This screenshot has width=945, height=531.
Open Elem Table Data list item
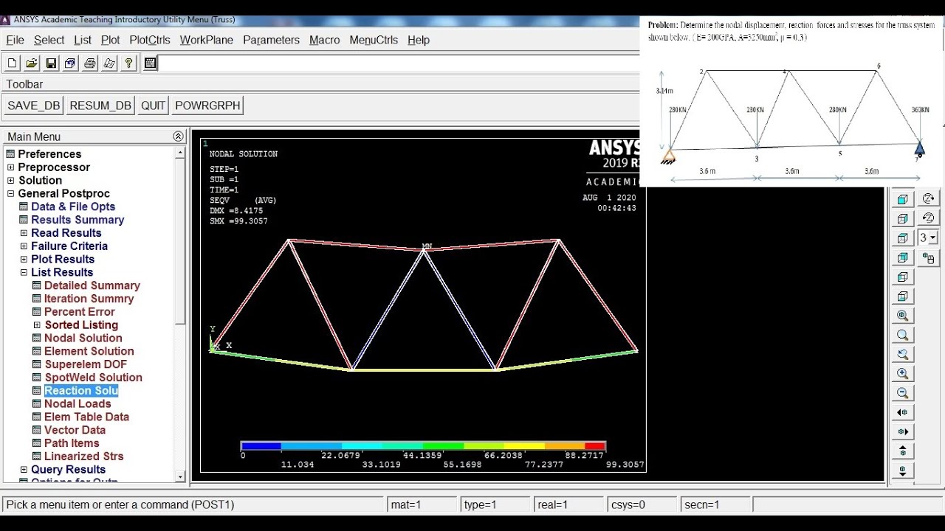86,417
